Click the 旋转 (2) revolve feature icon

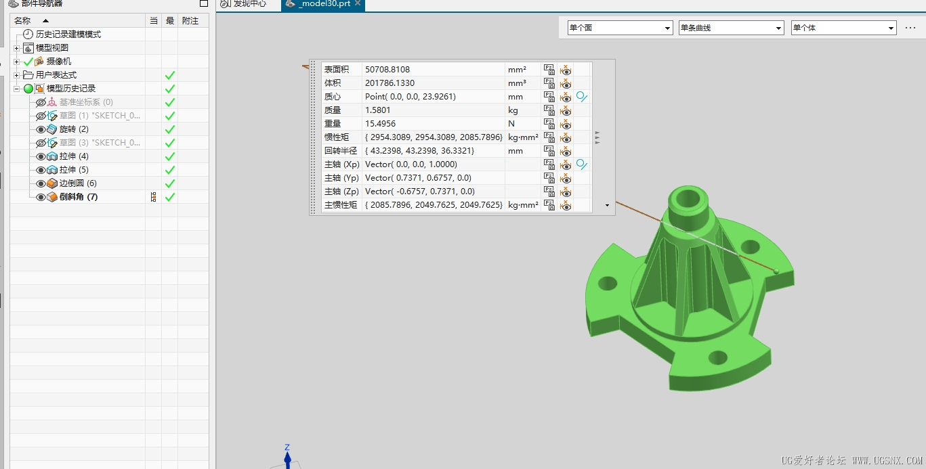[x=52, y=129]
